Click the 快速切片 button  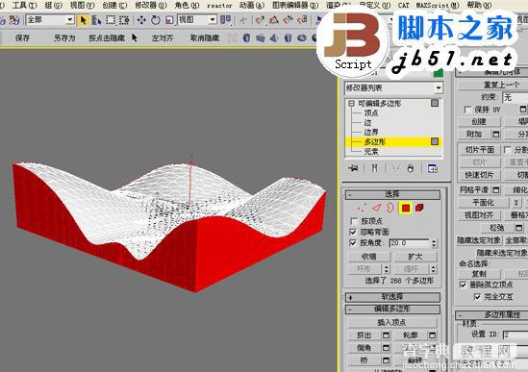pos(479,175)
